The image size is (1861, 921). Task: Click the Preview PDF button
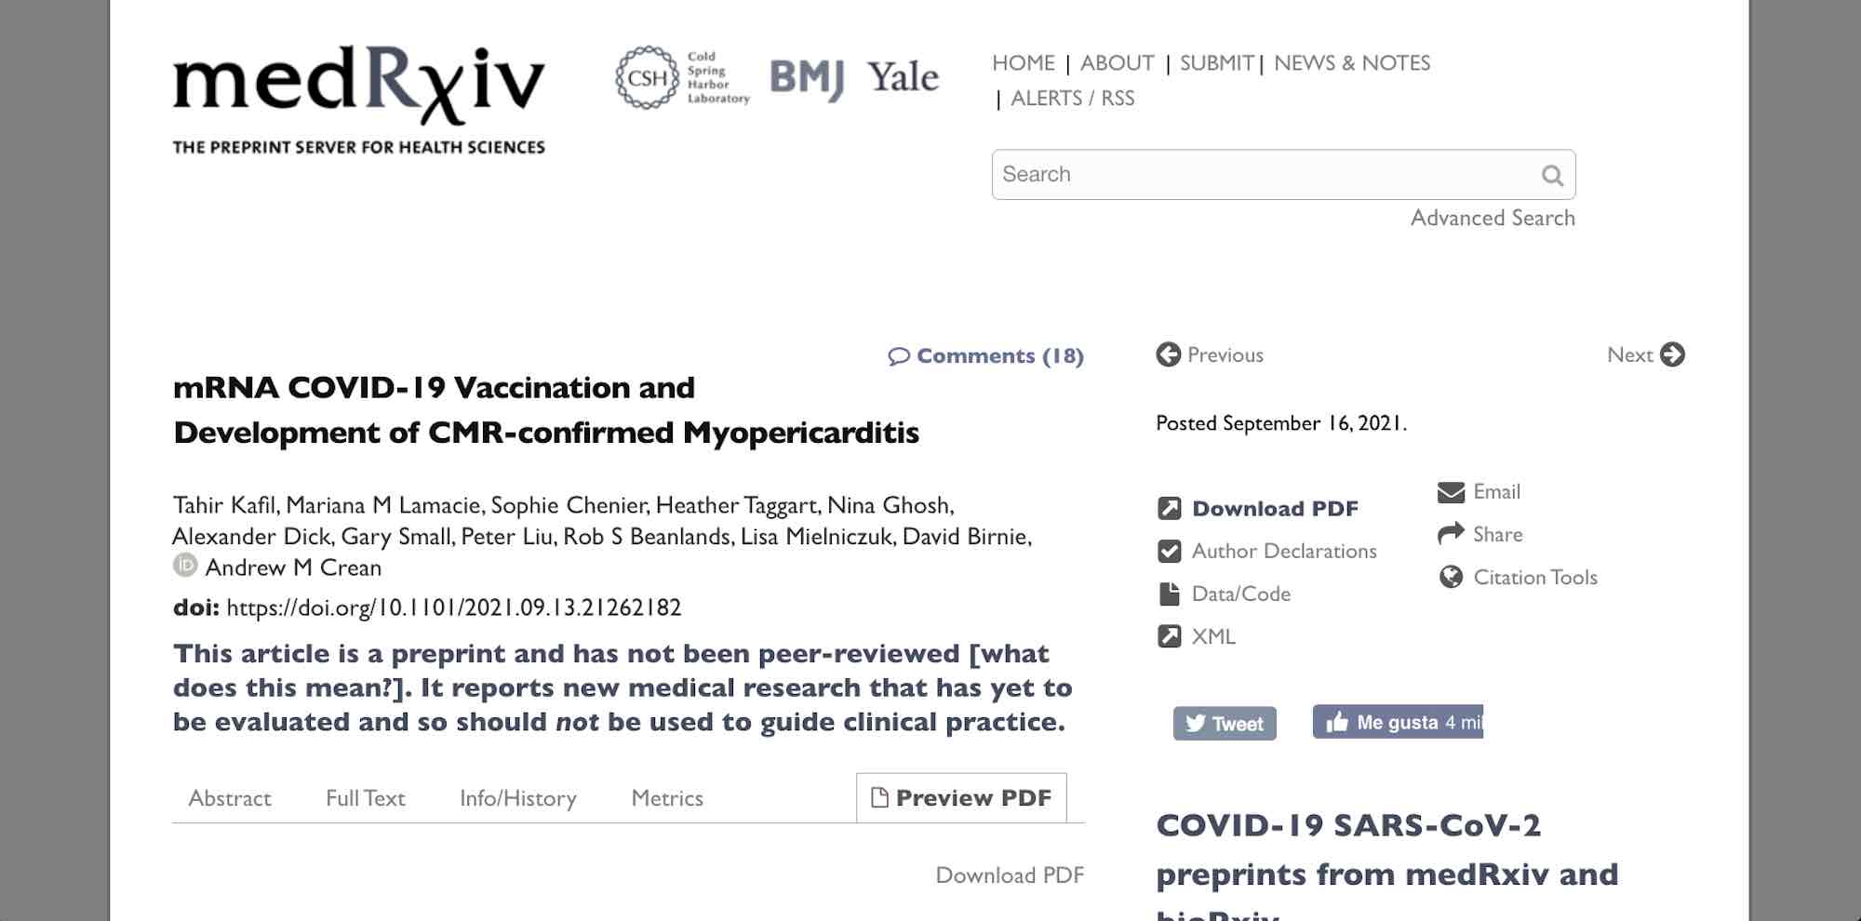click(x=961, y=798)
